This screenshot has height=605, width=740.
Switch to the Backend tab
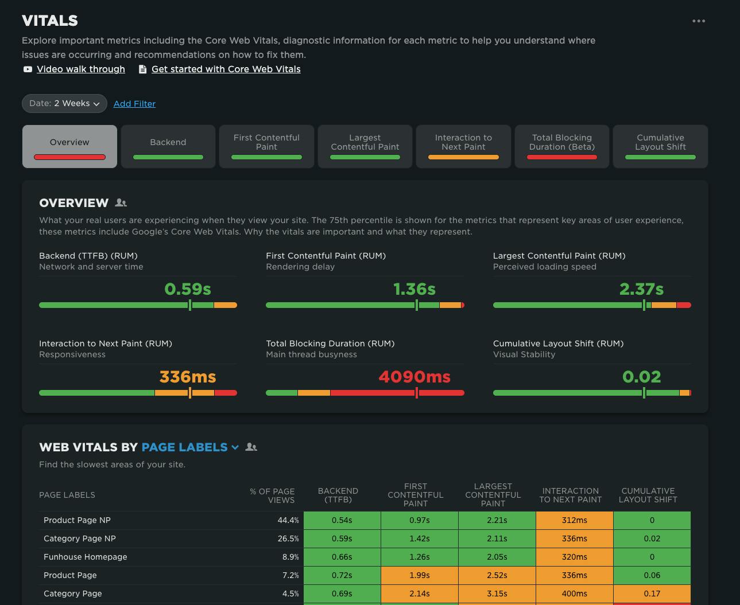[x=168, y=146]
